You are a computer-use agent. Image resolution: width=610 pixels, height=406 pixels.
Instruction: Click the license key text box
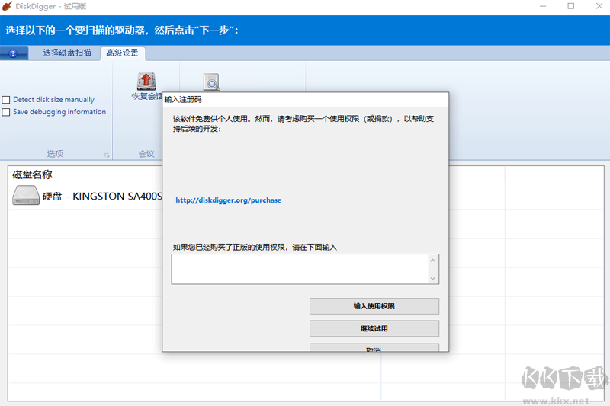coord(300,269)
